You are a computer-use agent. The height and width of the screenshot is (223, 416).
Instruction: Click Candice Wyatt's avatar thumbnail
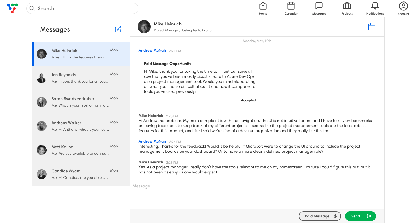pos(41,174)
